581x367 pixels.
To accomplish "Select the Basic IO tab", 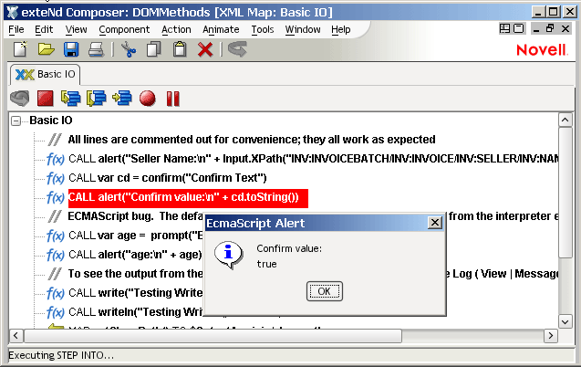I will click(x=45, y=74).
